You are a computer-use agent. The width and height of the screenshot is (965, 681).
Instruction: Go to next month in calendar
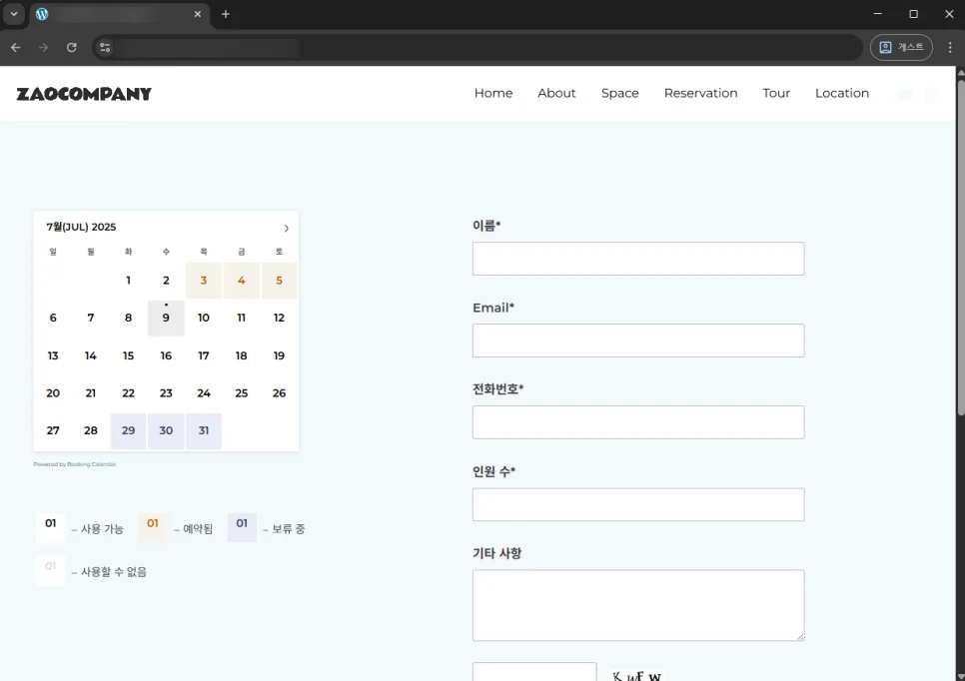coord(286,229)
